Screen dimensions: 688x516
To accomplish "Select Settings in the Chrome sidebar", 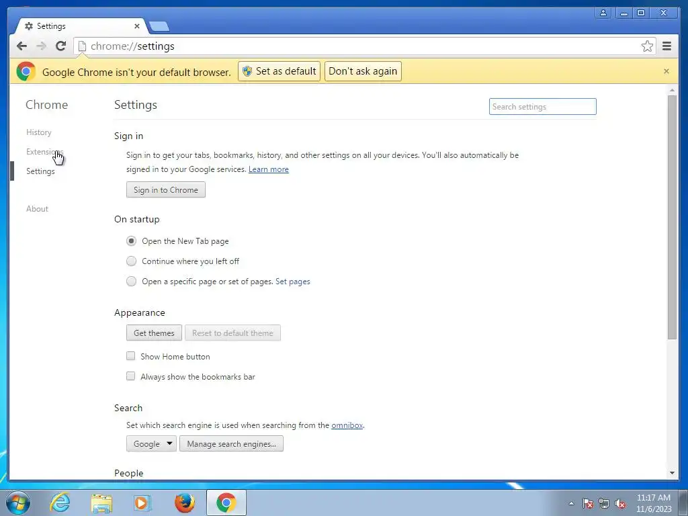I will coord(40,171).
